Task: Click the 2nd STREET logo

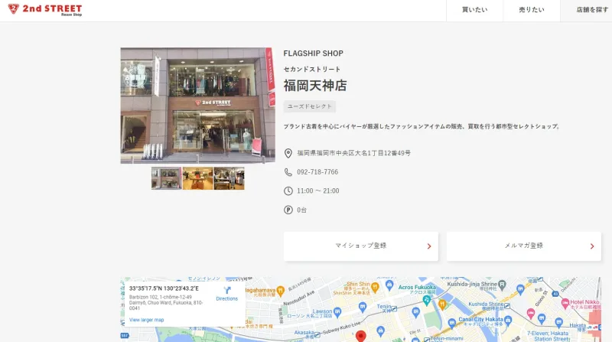Action: [x=45, y=9]
